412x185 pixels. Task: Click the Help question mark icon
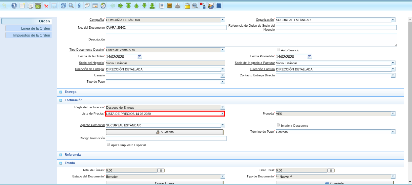click(14, 6)
